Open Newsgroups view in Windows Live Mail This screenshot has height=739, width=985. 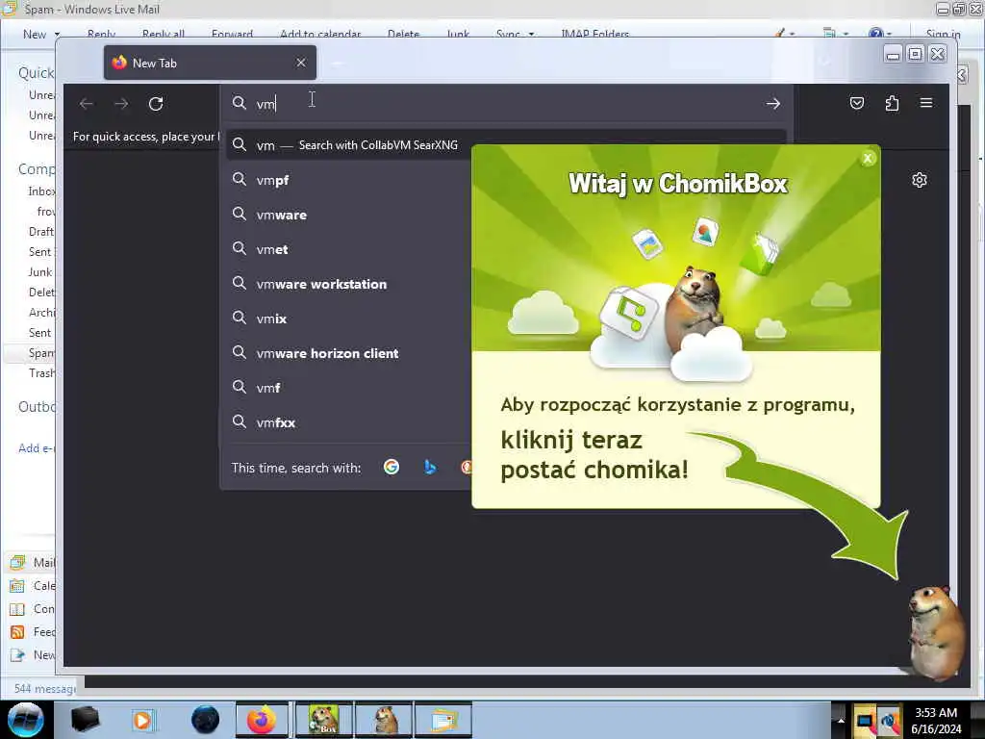click(x=33, y=654)
